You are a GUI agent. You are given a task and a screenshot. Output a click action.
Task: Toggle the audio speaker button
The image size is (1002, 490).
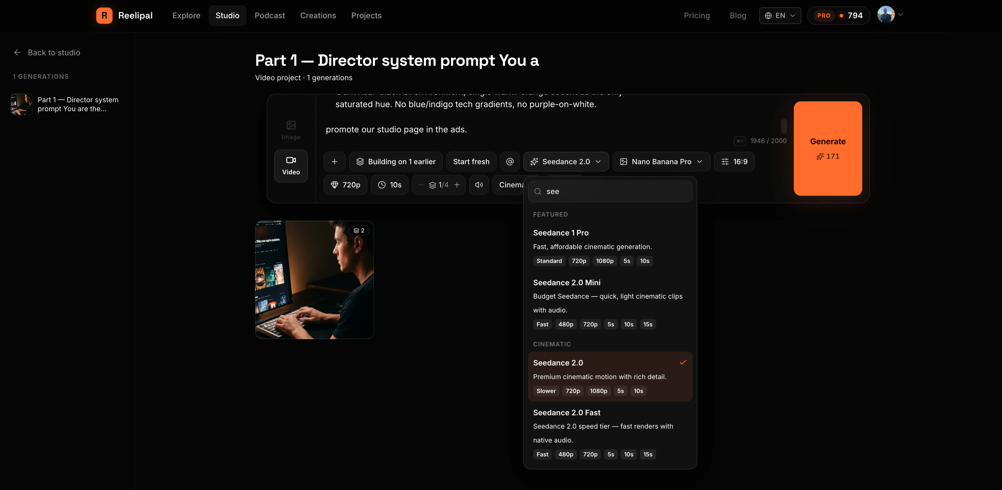479,185
